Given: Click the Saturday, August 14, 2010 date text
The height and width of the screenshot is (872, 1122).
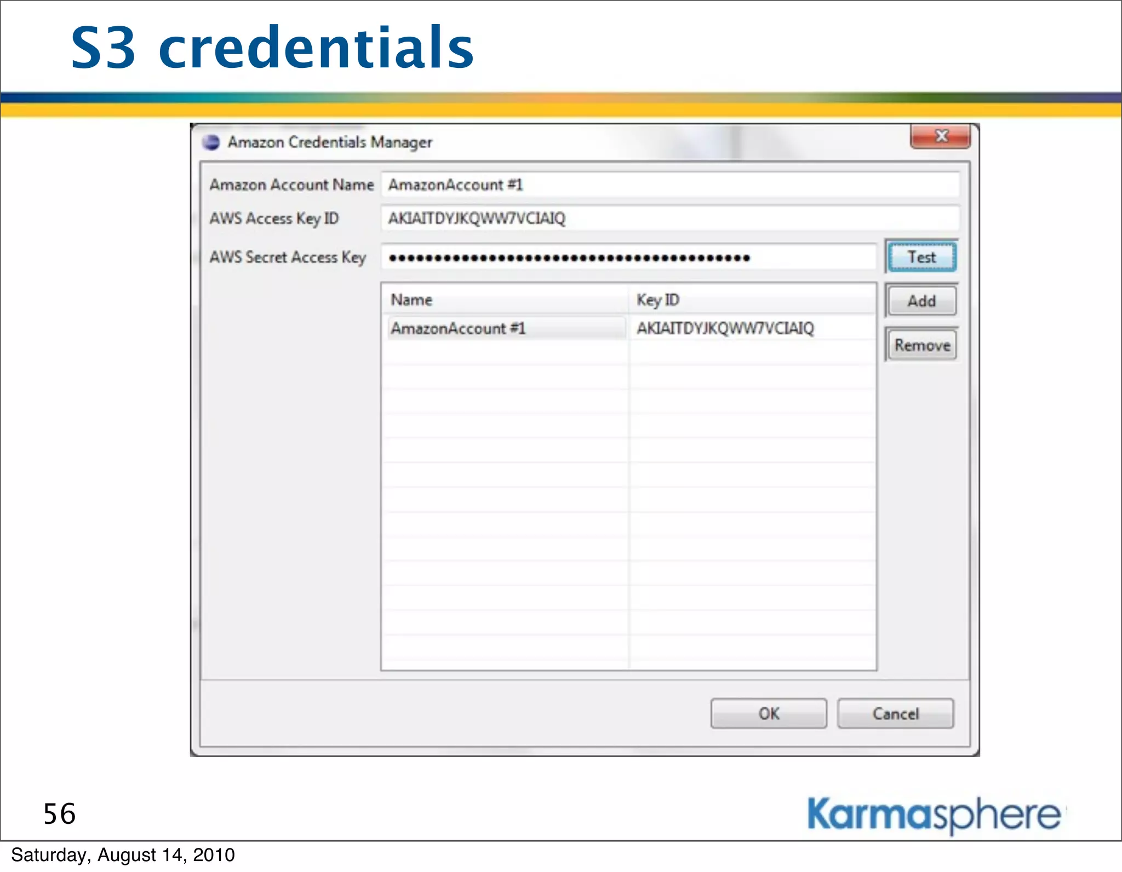Looking at the screenshot, I should click(x=123, y=855).
